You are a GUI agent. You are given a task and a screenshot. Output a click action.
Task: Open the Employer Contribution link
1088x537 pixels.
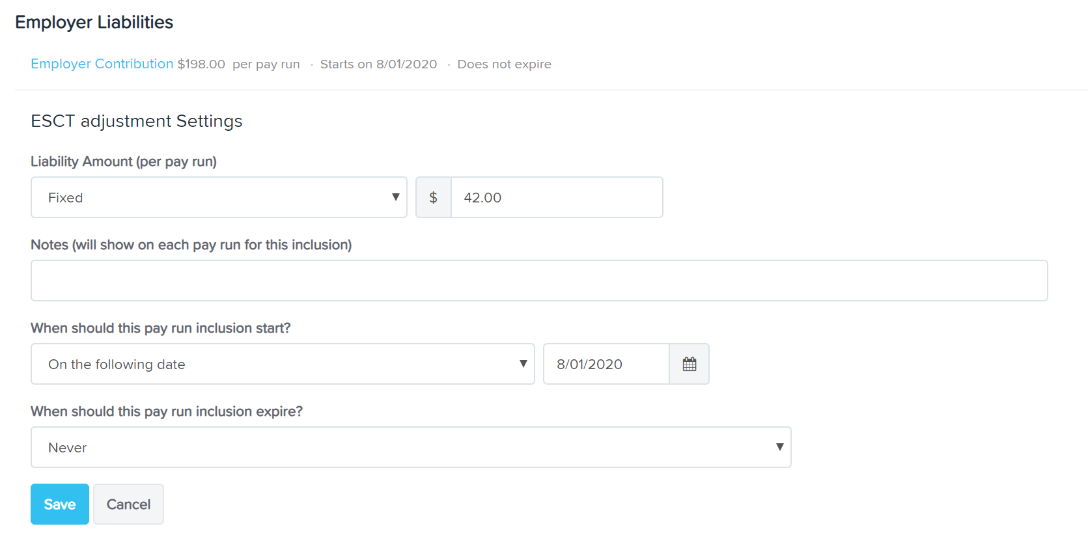(x=102, y=64)
